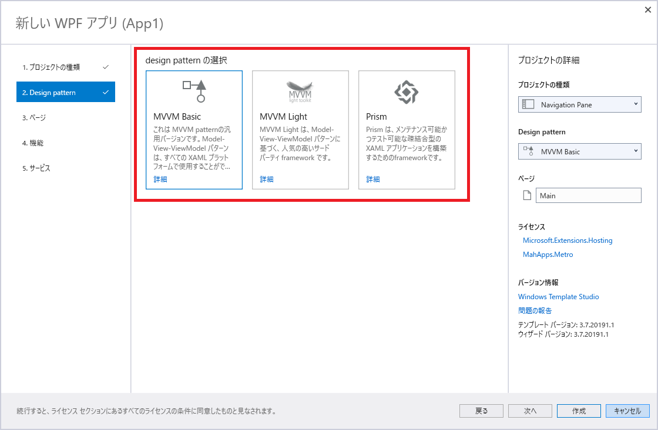Select the MVVM Light pattern card
The height and width of the screenshot is (430, 658).
pos(300,130)
